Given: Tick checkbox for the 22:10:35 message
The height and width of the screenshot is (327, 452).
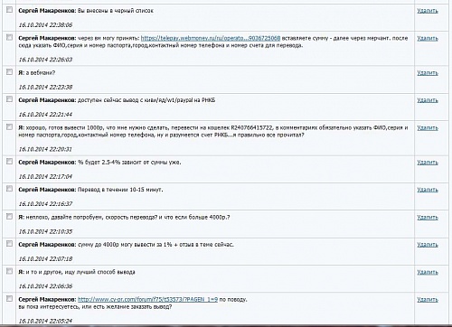Looking at the screenshot, I should [9, 216].
